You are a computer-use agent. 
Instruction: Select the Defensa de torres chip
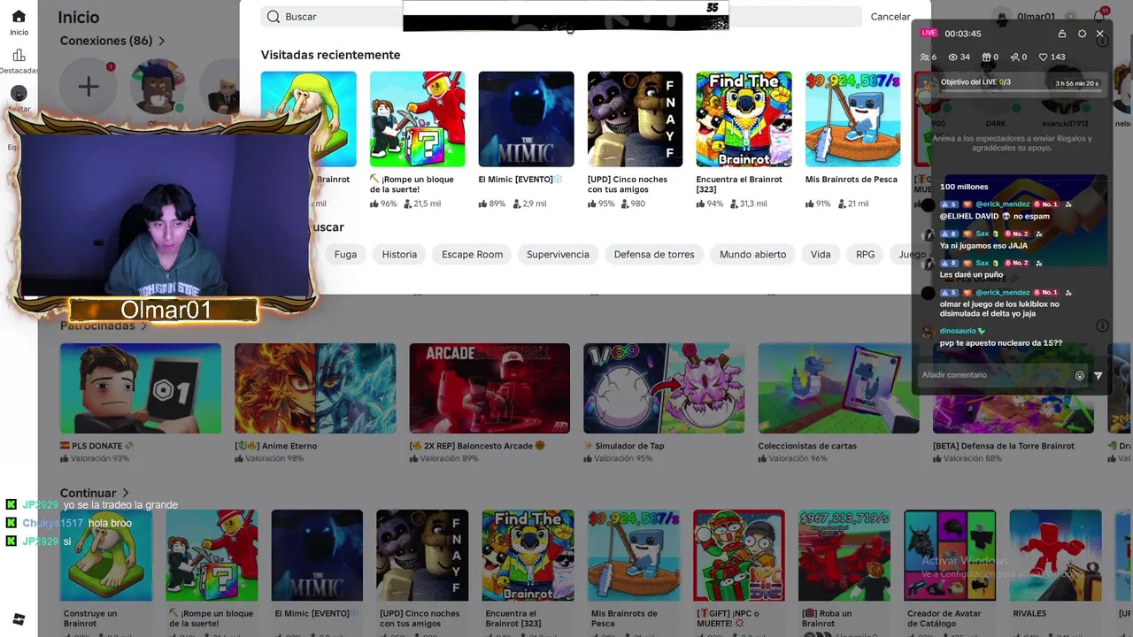654,254
